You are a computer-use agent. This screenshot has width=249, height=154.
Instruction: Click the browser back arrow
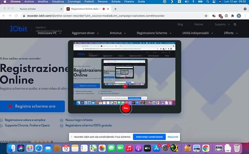[x=4, y=16]
